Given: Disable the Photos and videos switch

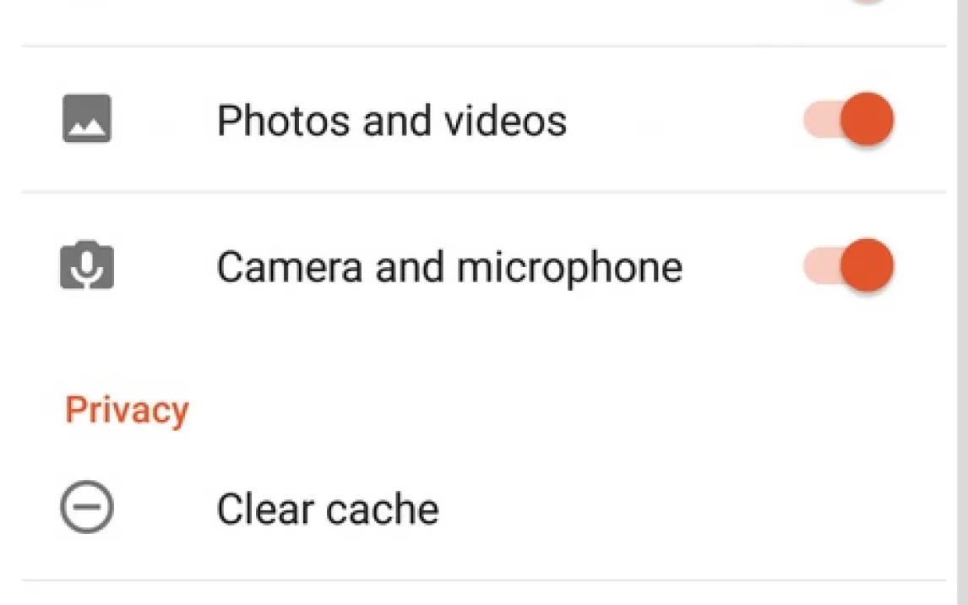Looking at the screenshot, I should (x=849, y=119).
